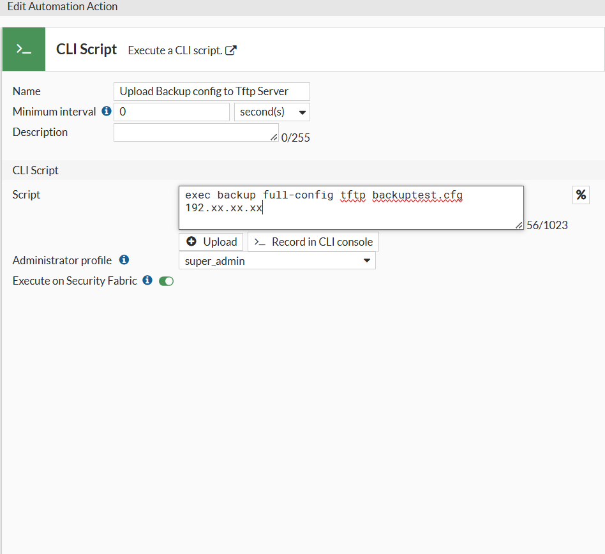The height and width of the screenshot is (554, 605).
Task: Click the 56/1023 character counter
Action: click(x=547, y=225)
